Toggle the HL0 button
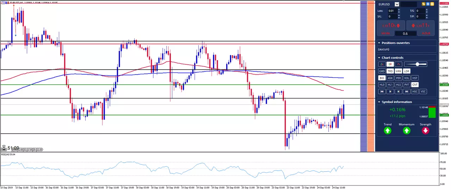 [x=382, y=85]
